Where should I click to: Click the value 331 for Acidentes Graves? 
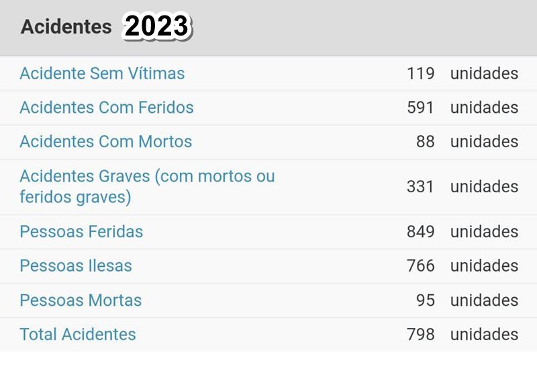coord(421,187)
